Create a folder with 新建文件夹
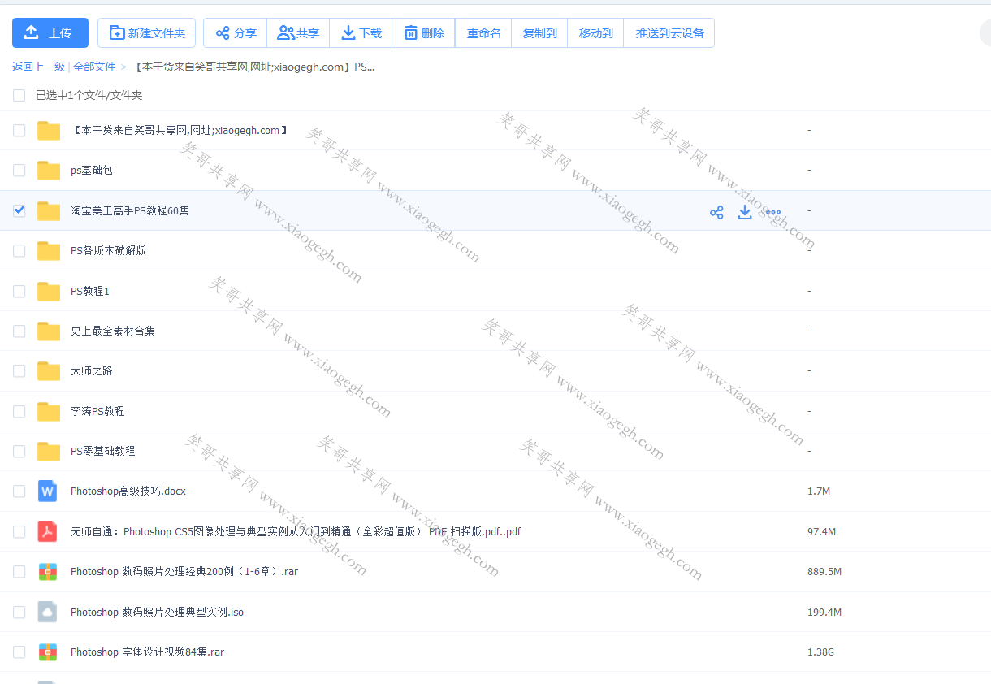 (x=146, y=33)
